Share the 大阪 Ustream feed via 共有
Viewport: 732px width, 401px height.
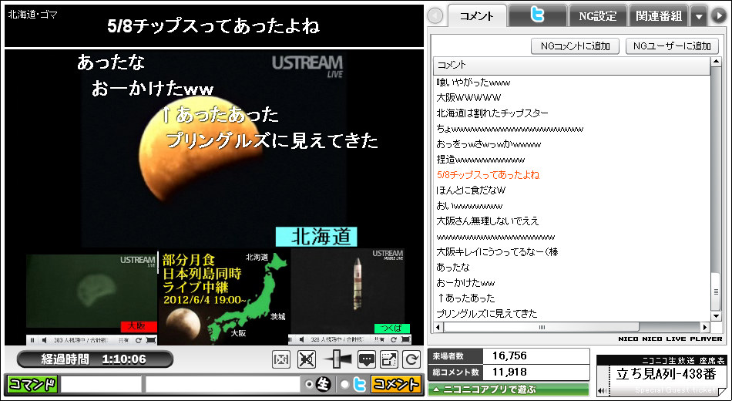coord(124,340)
